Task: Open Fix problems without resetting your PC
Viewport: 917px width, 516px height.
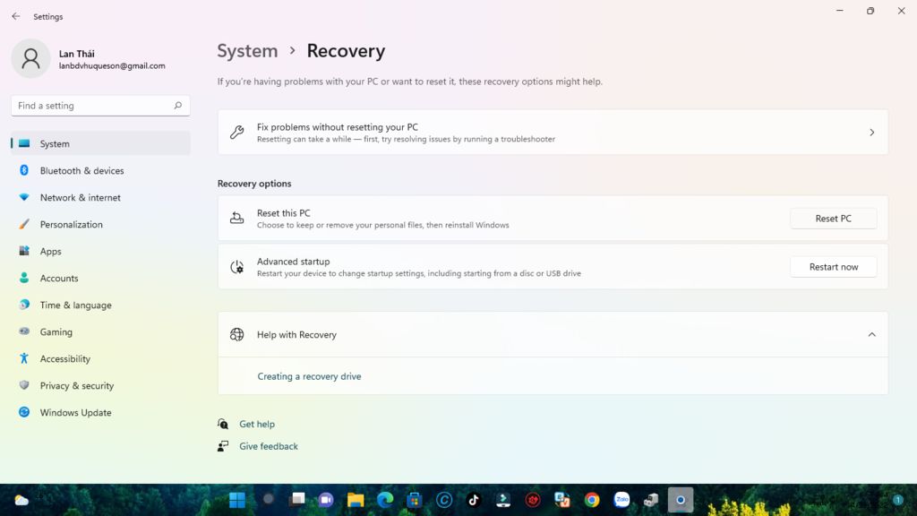Action: pyautogui.click(x=553, y=133)
